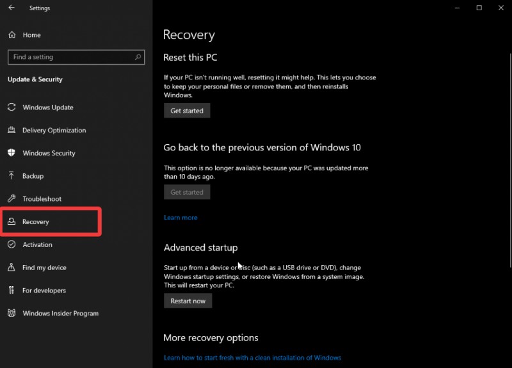The width and height of the screenshot is (512, 368).
Task: Click the Delivery Optimization icon
Action: (12, 130)
